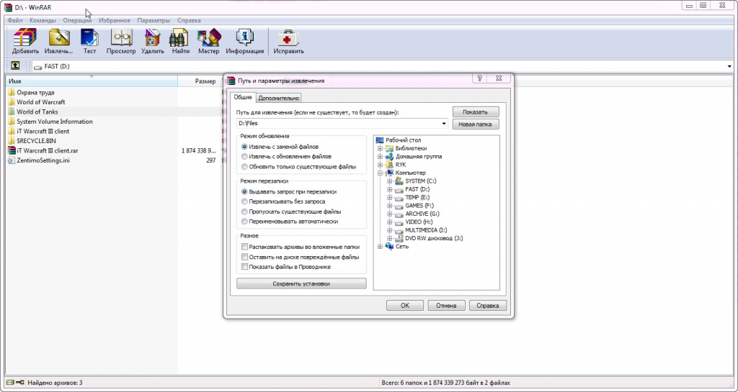Sort files by Имя column header
Screen dimensions: 738x392
(92, 81)
